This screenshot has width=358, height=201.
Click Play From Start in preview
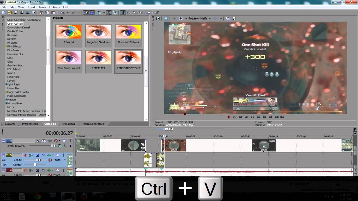point(241,117)
